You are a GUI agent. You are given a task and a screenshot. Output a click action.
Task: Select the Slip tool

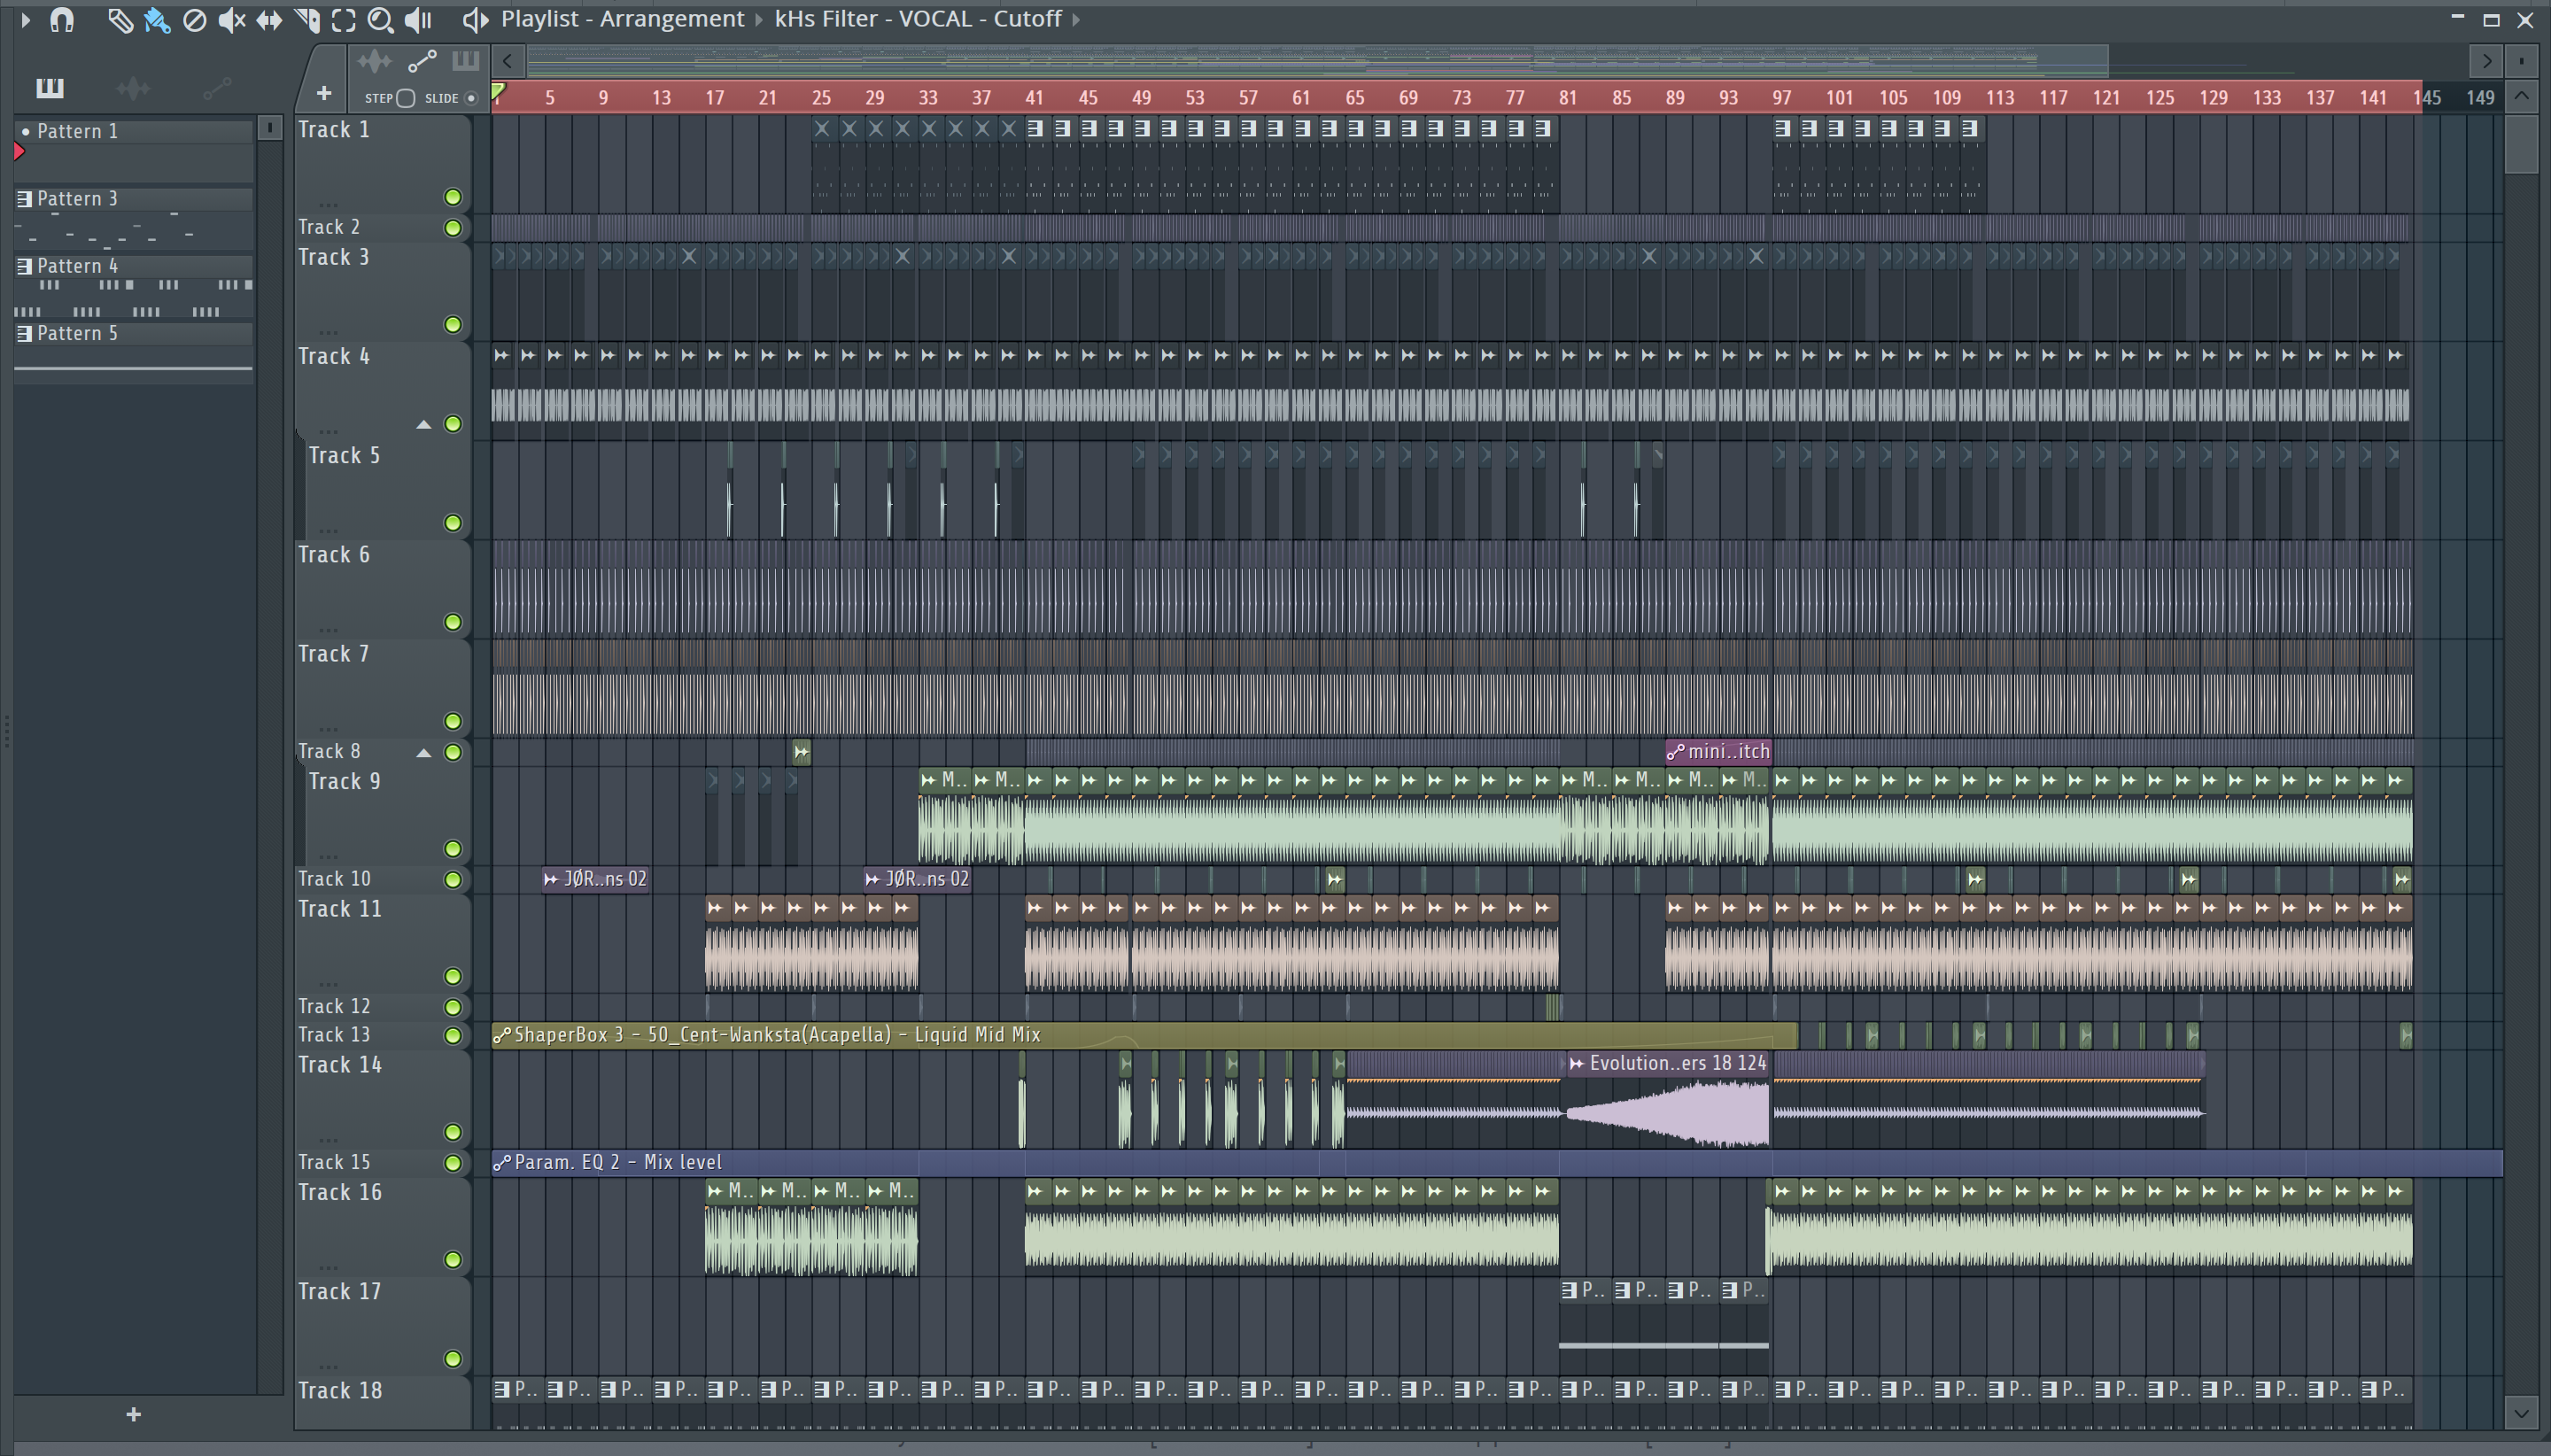pos(269,20)
